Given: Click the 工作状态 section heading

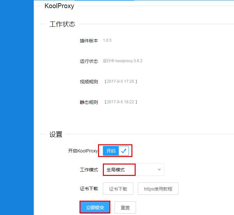Looking at the screenshot, I should [x=62, y=24].
